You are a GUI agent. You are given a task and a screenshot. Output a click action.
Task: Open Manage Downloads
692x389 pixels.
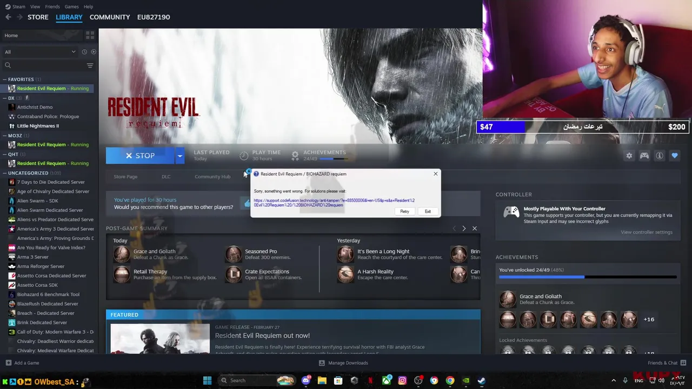(343, 363)
